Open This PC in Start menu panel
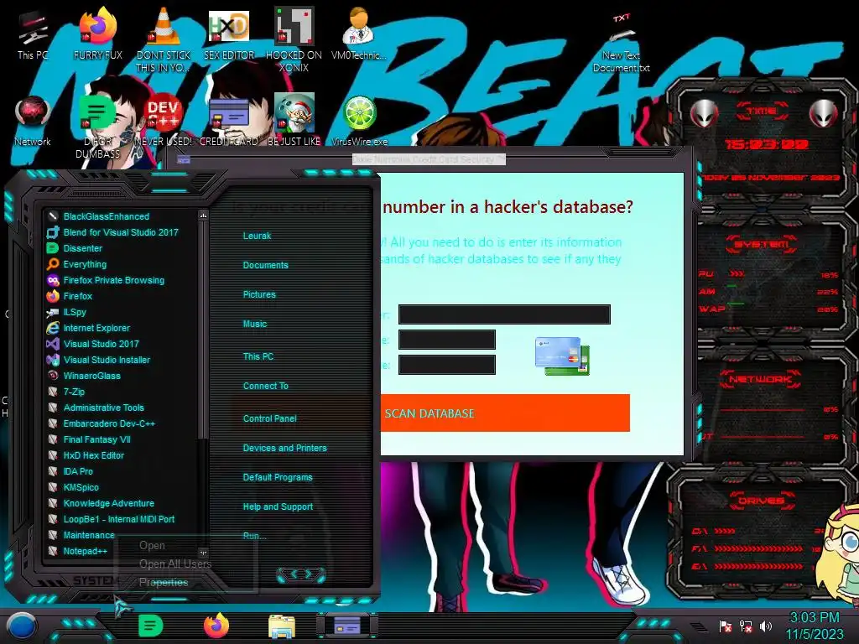Screen dimensions: 859x644 [x=258, y=356]
